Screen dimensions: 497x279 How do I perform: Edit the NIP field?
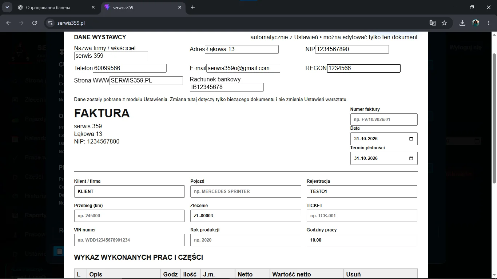[x=352, y=49]
